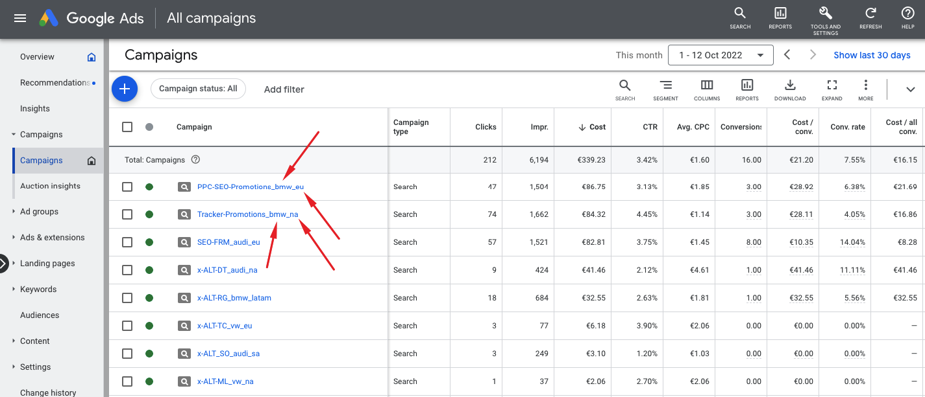Expand Content in sidebar
Viewport: 925px width, 397px height.
click(x=14, y=341)
